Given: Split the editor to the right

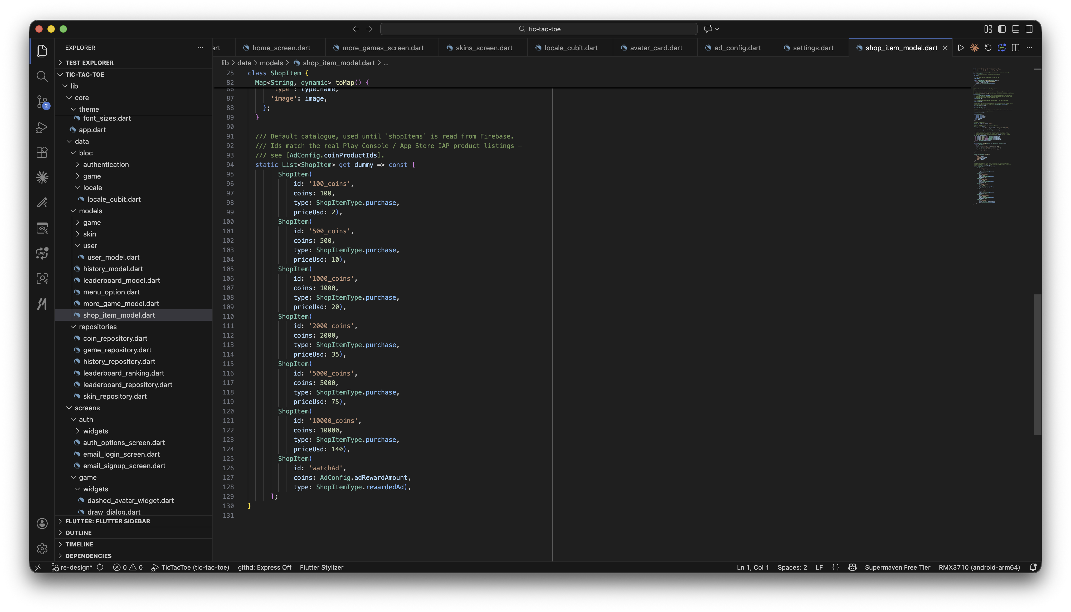Looking at the screenshot, I should 1015,48.
